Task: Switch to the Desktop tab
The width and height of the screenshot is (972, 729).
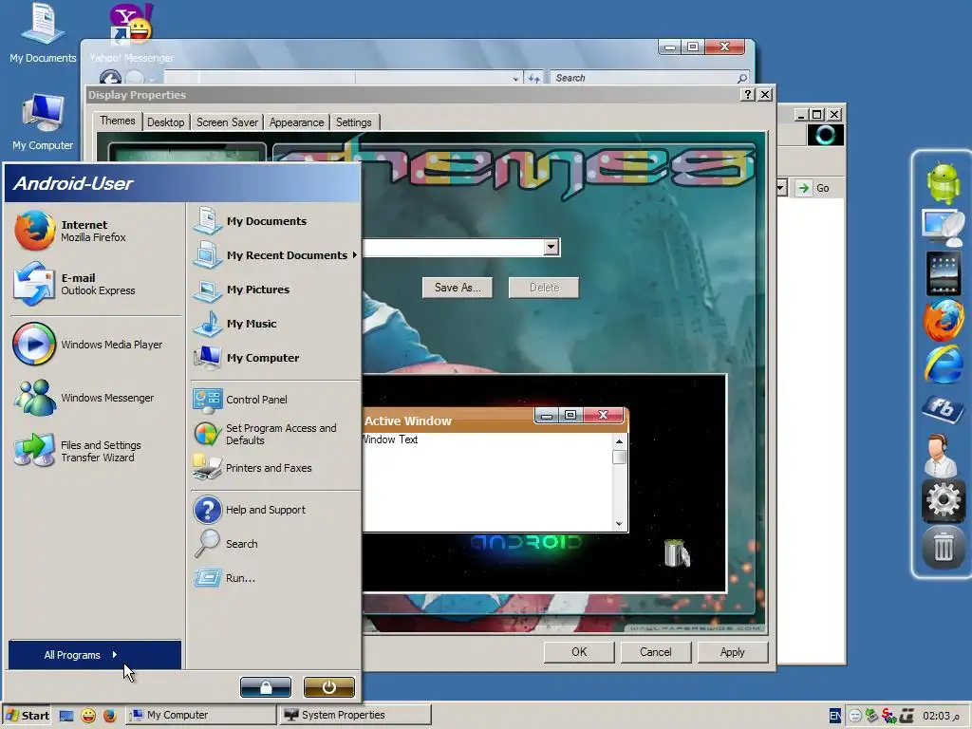Action: 165,122
